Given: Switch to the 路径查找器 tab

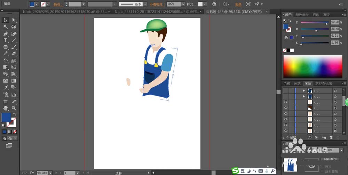Looking at the screenshot, I should pyautogui.click(x=323, y=84).
